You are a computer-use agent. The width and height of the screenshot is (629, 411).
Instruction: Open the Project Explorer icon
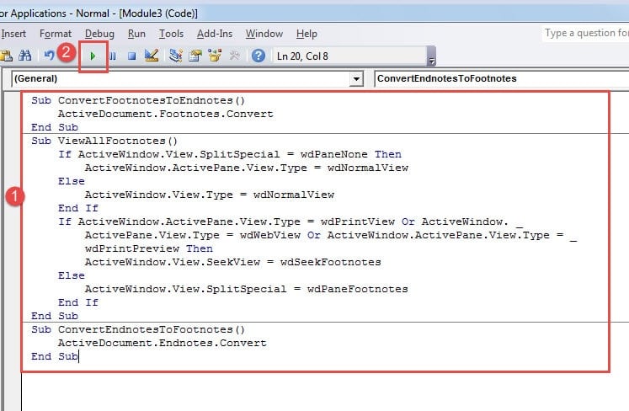[x=176, y=56]
